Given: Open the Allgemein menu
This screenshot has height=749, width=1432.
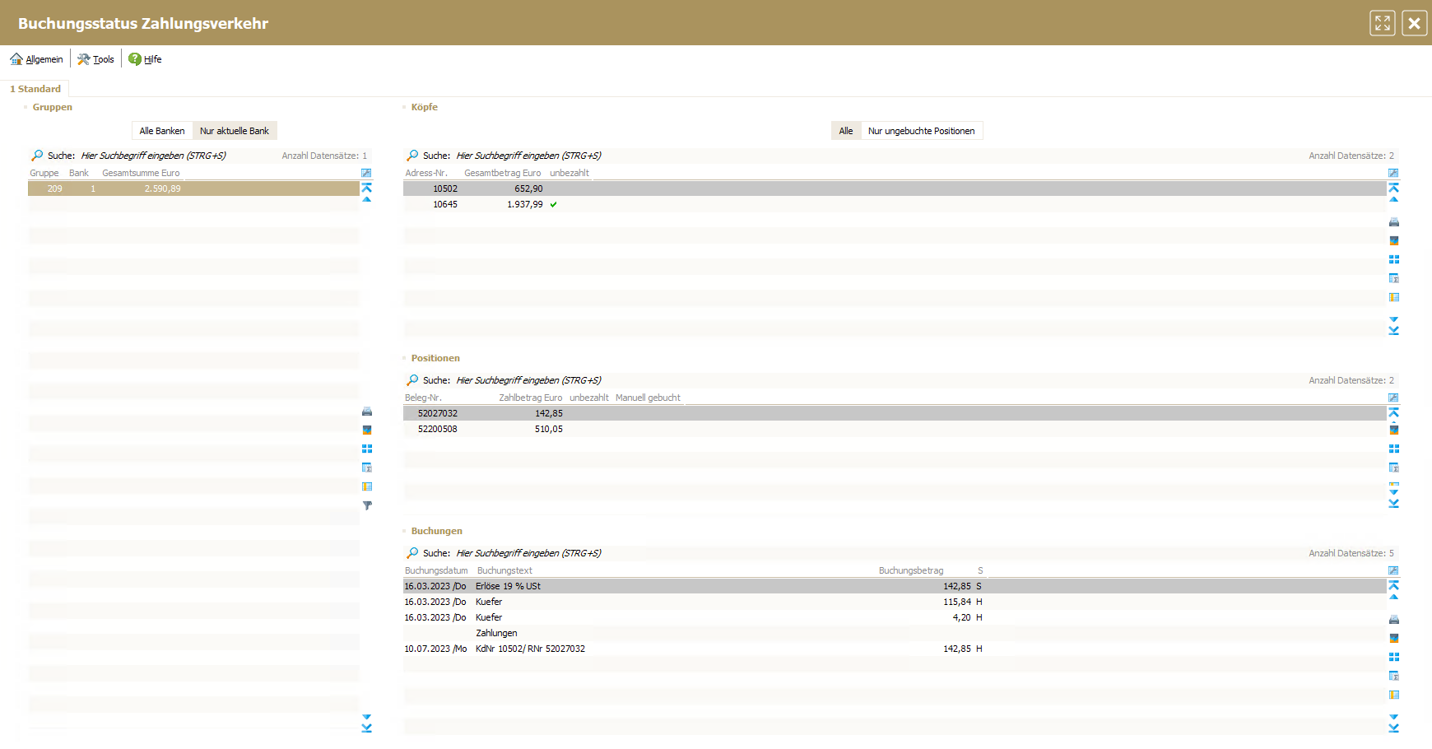Looking at the screenshot, I should coord(37,59).
